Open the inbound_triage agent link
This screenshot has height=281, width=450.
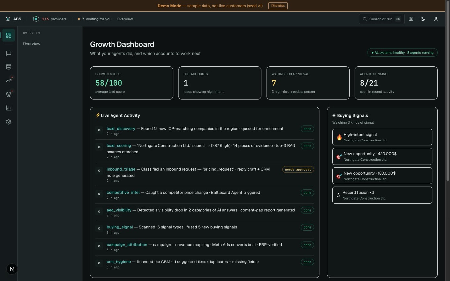pyautogui.click(x=121, y=169)
